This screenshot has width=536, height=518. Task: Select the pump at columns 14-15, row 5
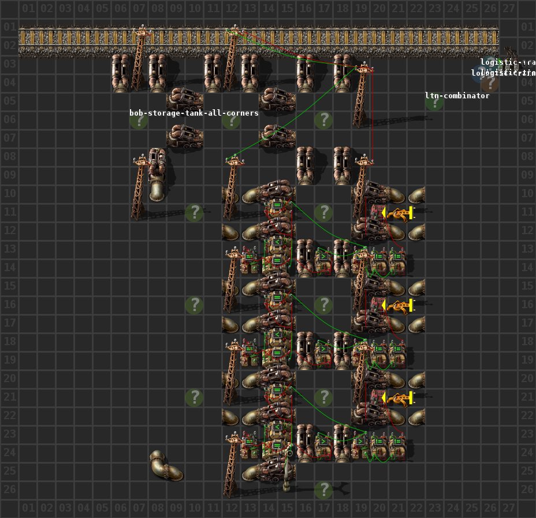277,99
